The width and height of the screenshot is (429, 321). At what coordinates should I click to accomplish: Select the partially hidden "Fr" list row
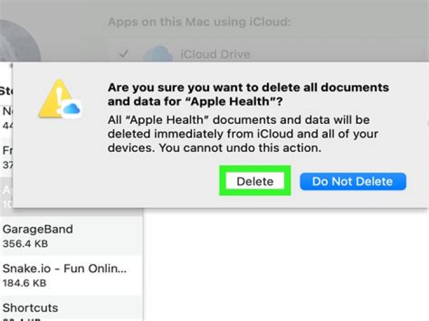tap(6, 156)
